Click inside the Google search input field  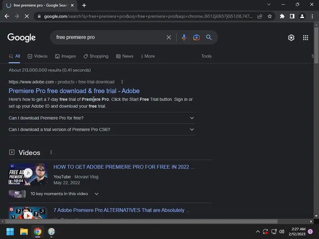click(x=110, y=37)
